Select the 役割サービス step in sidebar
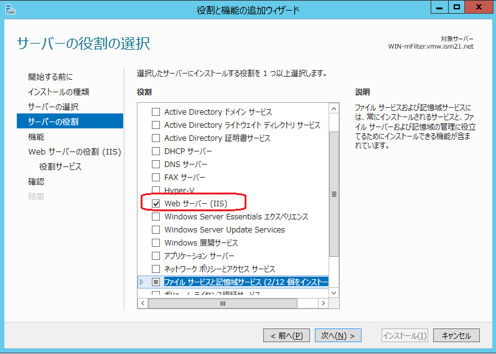 [x=60, y=166]
